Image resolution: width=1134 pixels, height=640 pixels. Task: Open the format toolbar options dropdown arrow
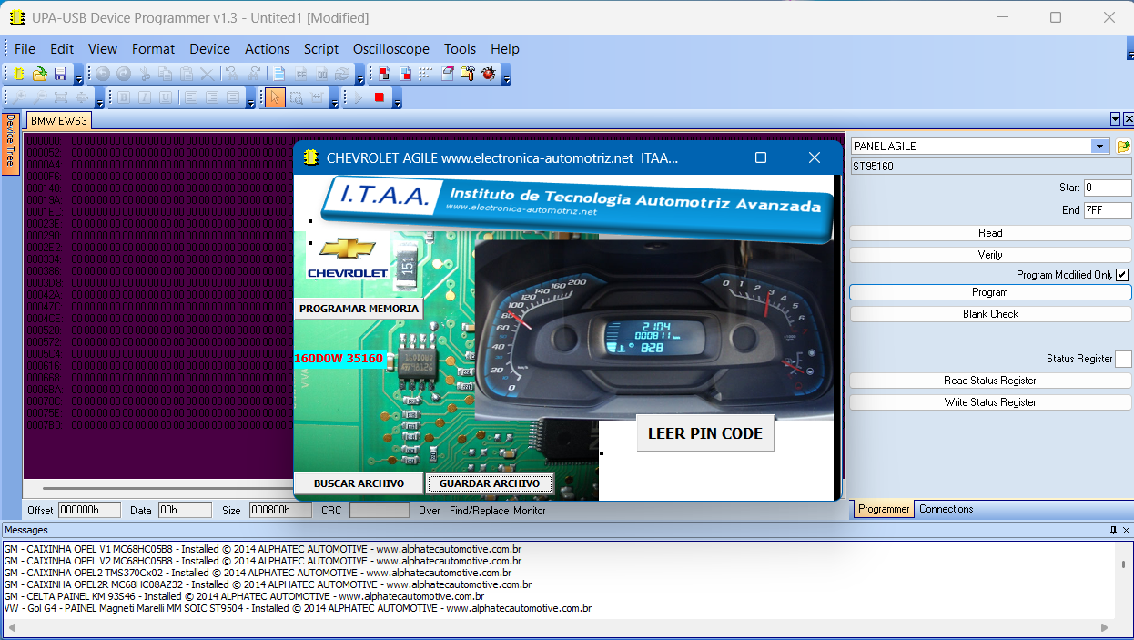coord(251,98)
